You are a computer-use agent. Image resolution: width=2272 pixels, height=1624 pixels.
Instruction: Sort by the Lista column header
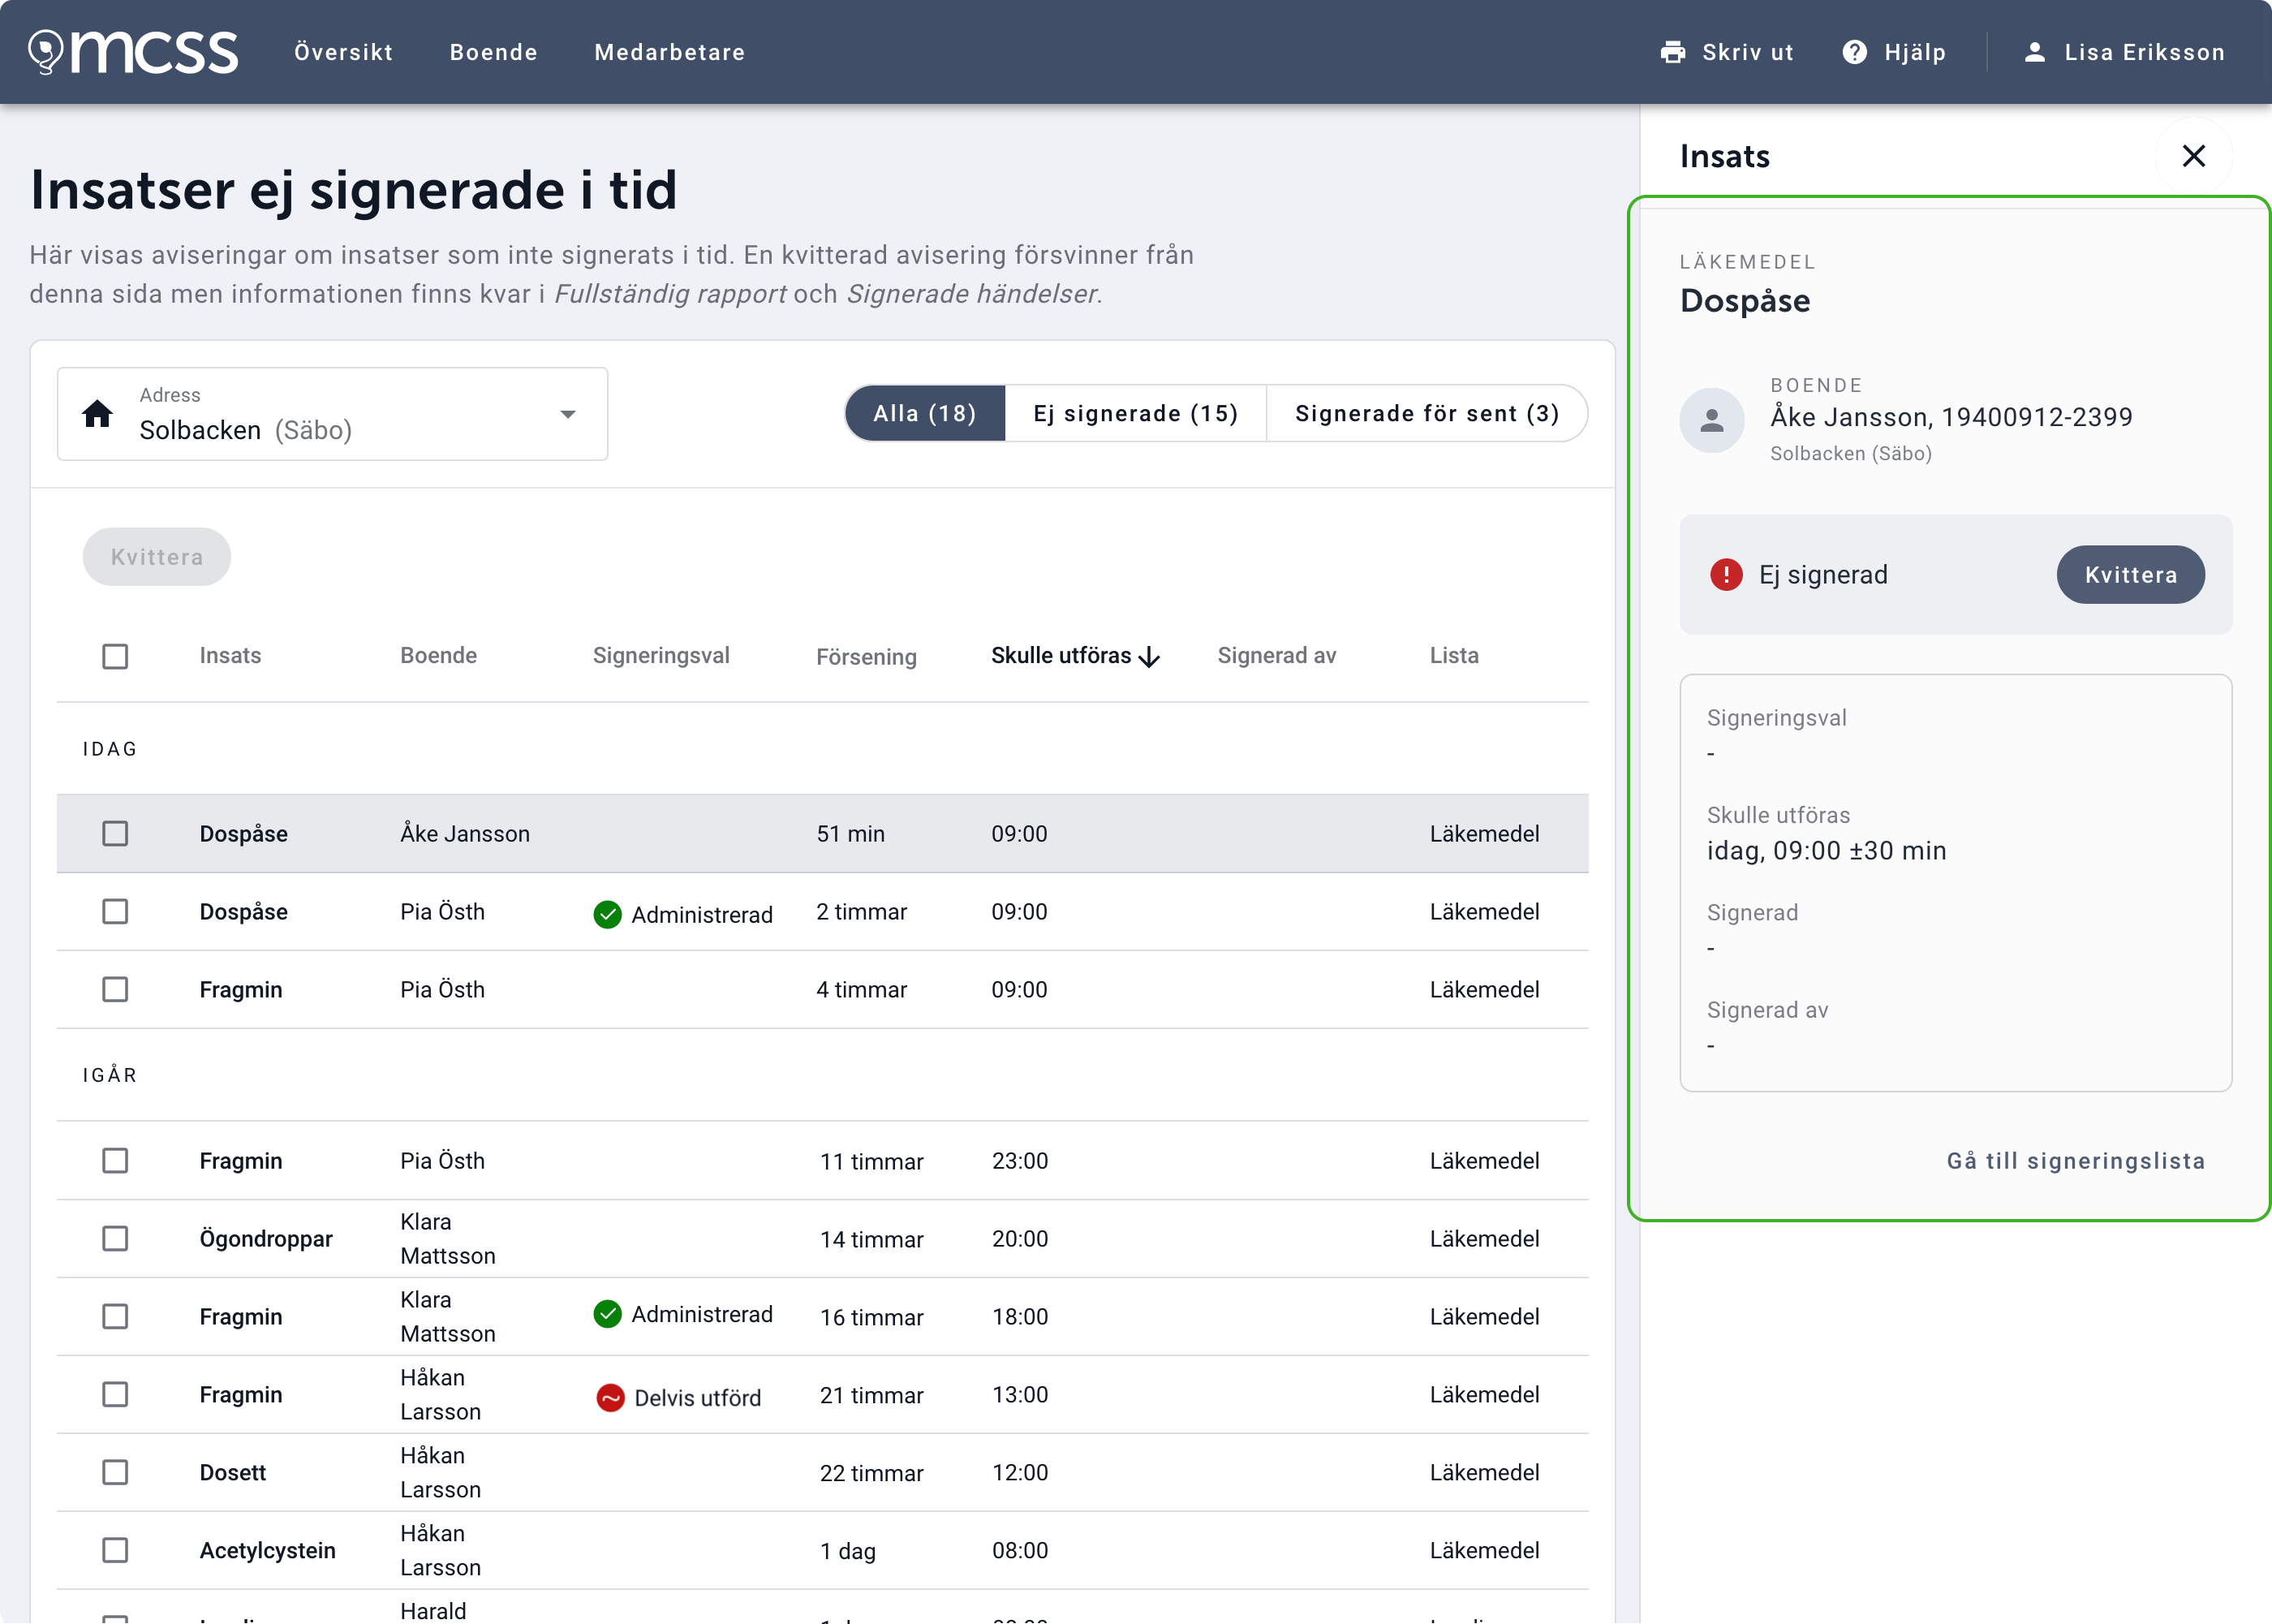pyautogui.click(x=1453, y=656)
